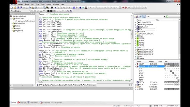This screenshot has width=190, height=107.
Task: Toggle breakpoint with red circle icon
Action: 123,7
